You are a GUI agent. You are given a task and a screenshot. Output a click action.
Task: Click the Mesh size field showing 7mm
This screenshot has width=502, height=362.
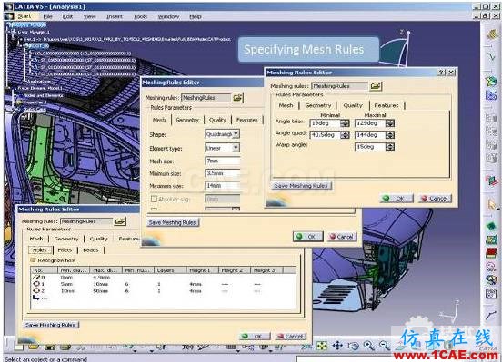(222, 161)
